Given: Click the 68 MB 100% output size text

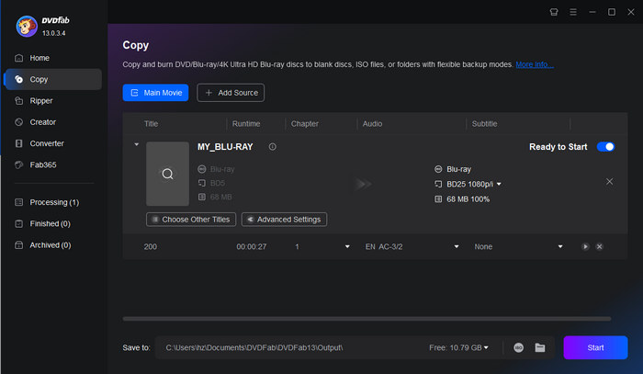Looking at the screenshot, I should pos(468,198).
